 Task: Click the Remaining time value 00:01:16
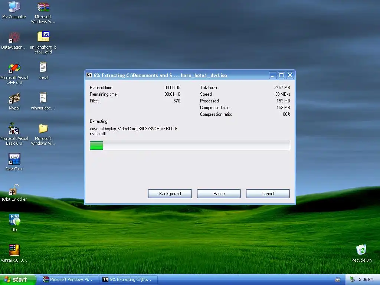(172, 94)
